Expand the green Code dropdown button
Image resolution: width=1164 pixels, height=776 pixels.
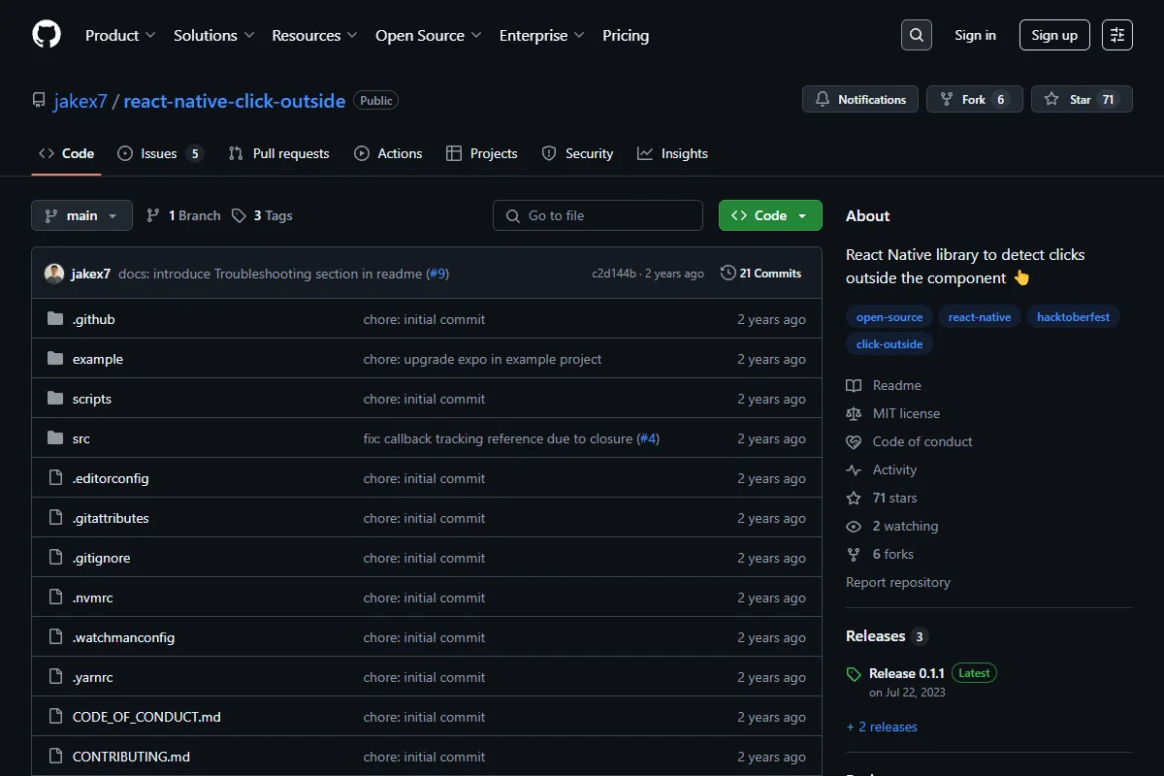coord(770,215)
